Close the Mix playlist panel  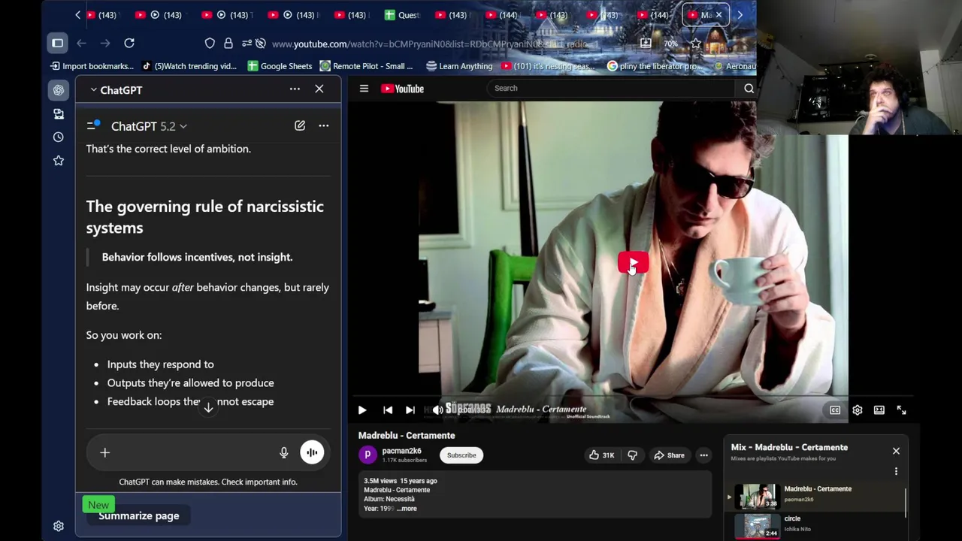pos(896,451)
